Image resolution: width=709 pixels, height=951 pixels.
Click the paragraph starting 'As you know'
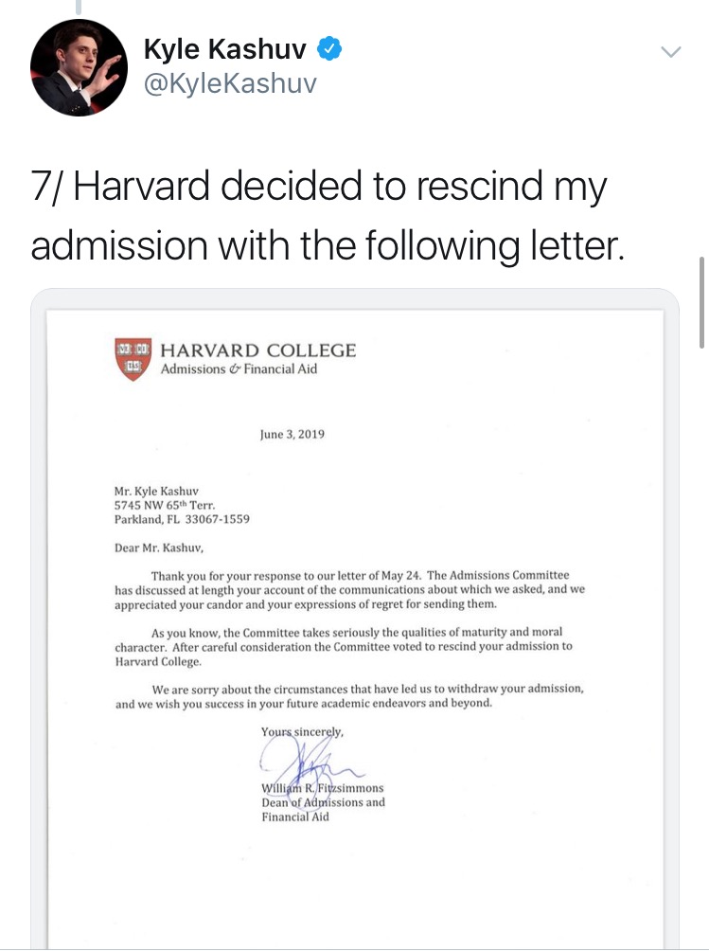pos(344,647)
